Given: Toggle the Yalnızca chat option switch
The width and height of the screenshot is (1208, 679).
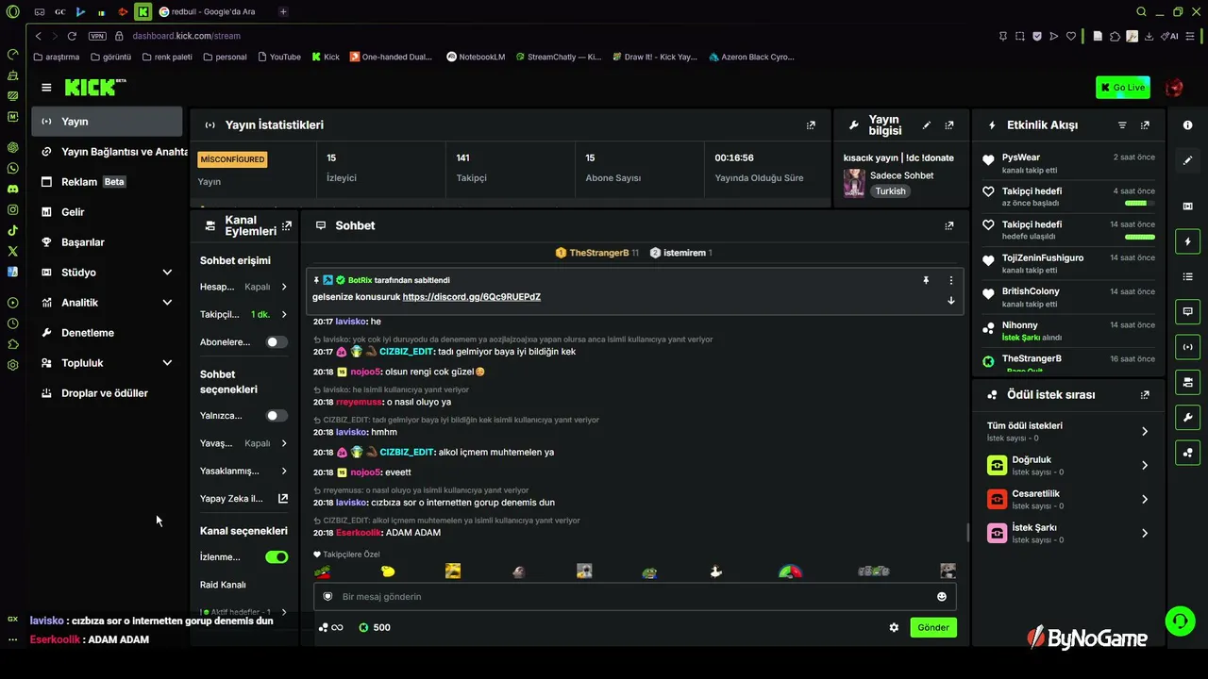Looking at the screenshot, I should pos(277,416).
